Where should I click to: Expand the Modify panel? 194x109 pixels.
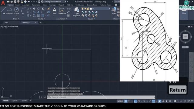[42, 19]
